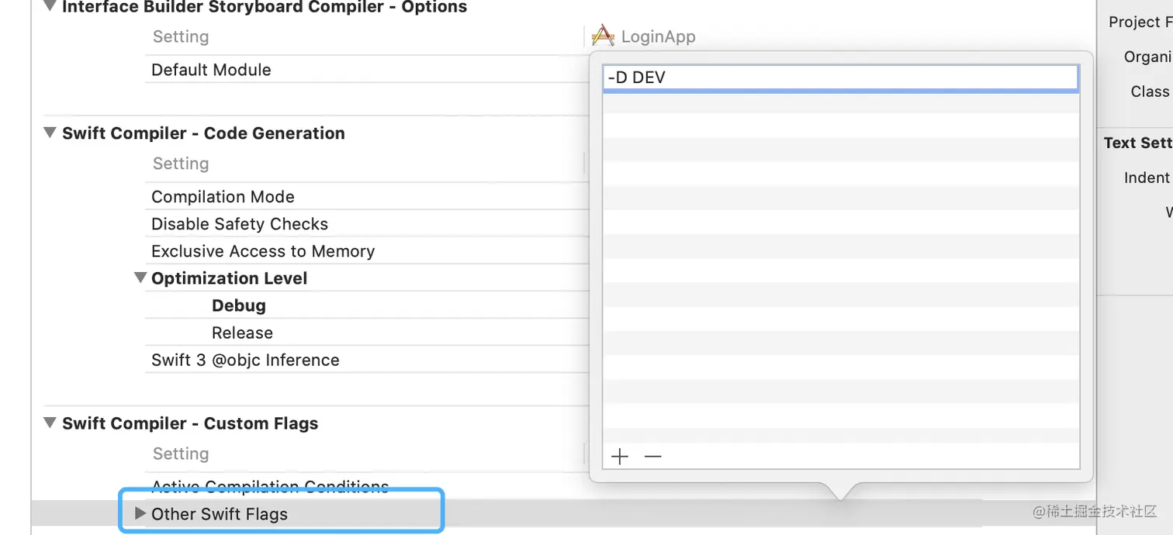The width and height of the screenshot is (1173, 535).
Task: Collapse the Optimization Level setting
Action: [x=140, y=278]
